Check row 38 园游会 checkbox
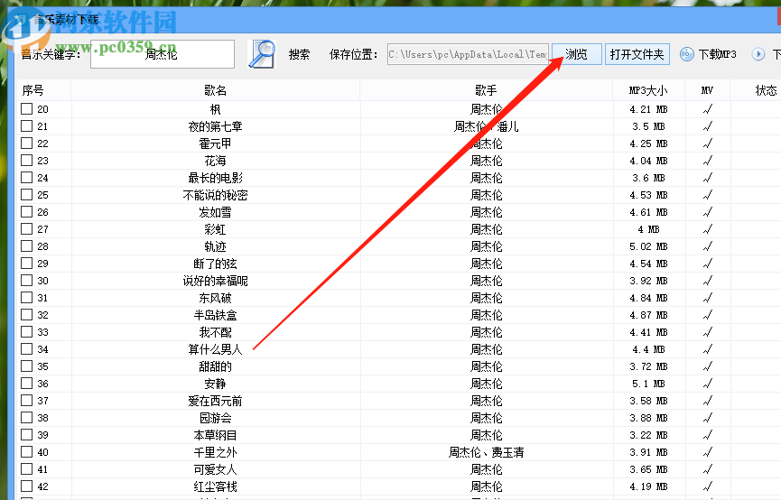This screenshot has width=781, height=500. click(x=27, y=417)
